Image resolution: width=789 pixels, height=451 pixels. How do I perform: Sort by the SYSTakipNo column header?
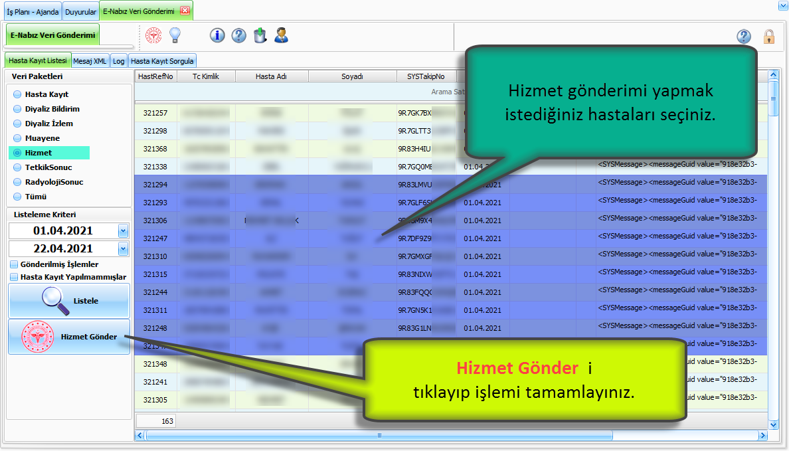pyautogui.click(x=426, y=76)
